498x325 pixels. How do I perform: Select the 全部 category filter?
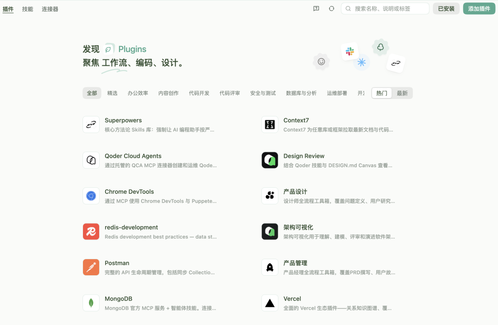click(x=92, y=93)
